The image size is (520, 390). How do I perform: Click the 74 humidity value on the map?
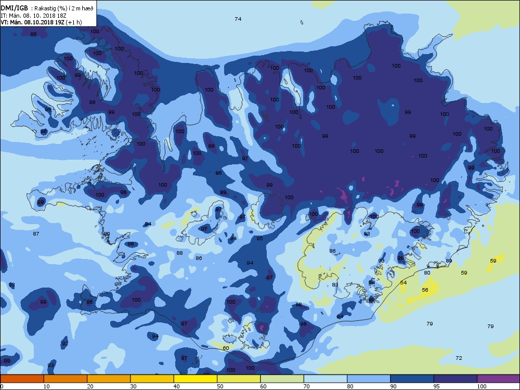pyautogui.click(x=238, y=19)
